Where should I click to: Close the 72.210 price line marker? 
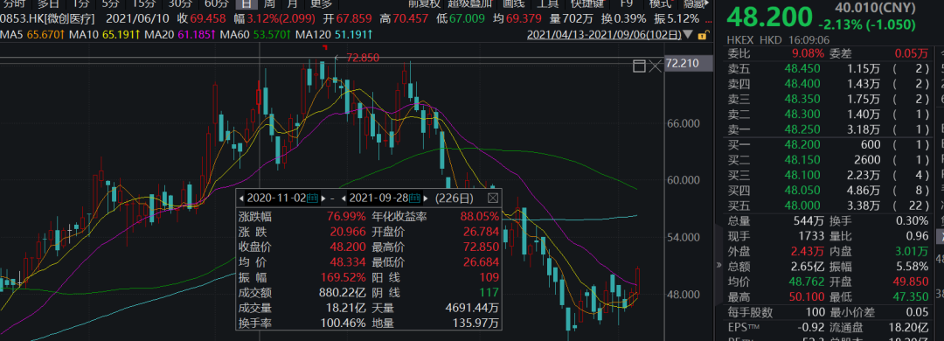(x=654, y=66)
